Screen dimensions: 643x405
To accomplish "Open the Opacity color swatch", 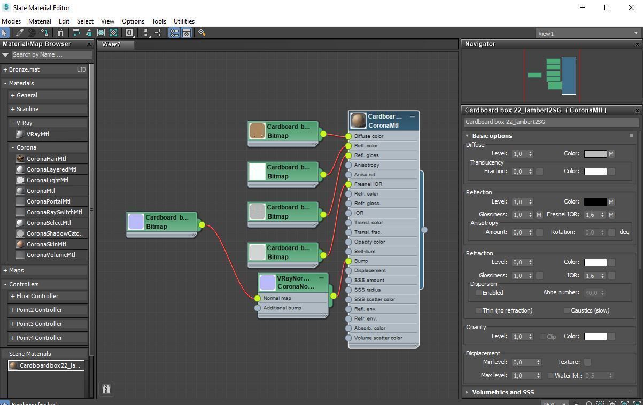I will [x=595, y=337].
